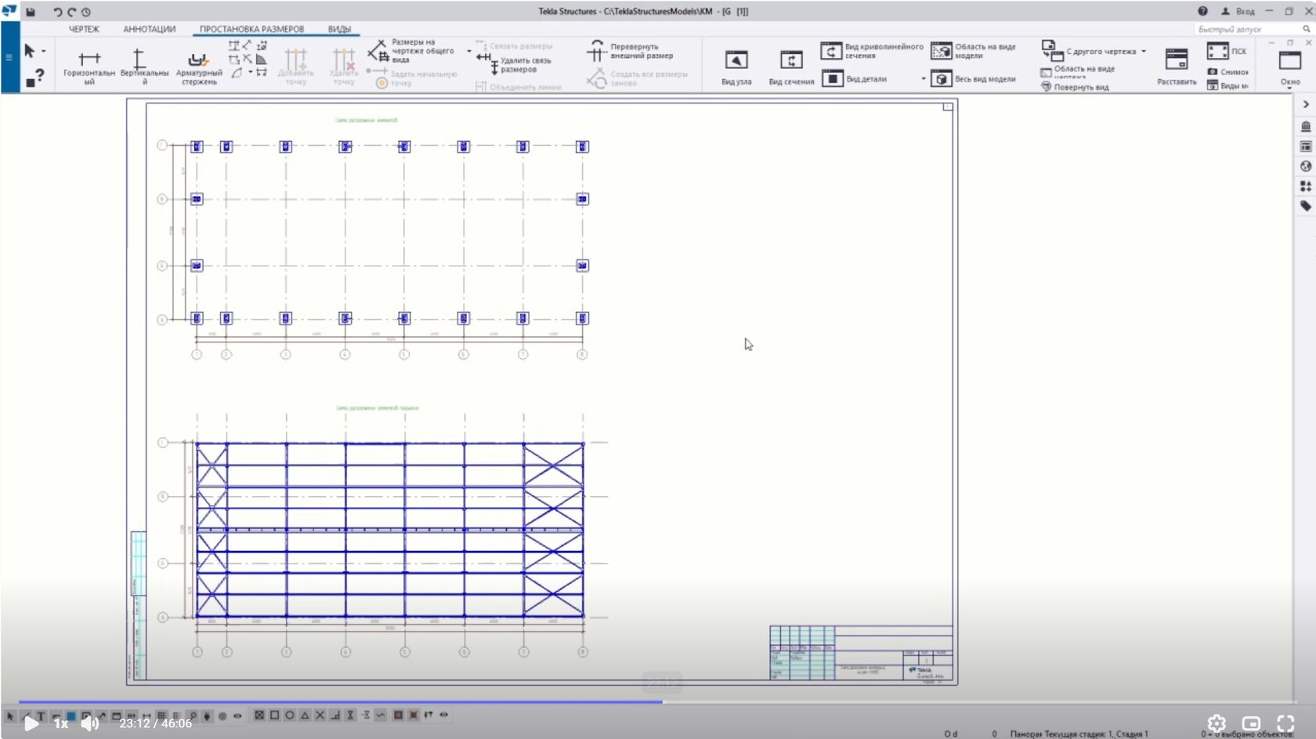Click the Снимок snapshot button

tap(1227, 72)
